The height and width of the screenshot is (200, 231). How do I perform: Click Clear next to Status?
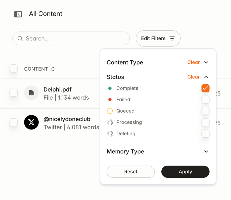[193, 77]
